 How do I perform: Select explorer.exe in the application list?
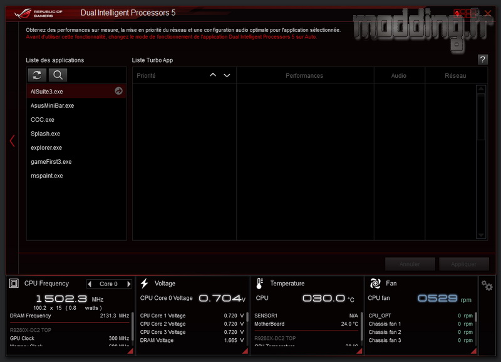(x=76, y=148)
